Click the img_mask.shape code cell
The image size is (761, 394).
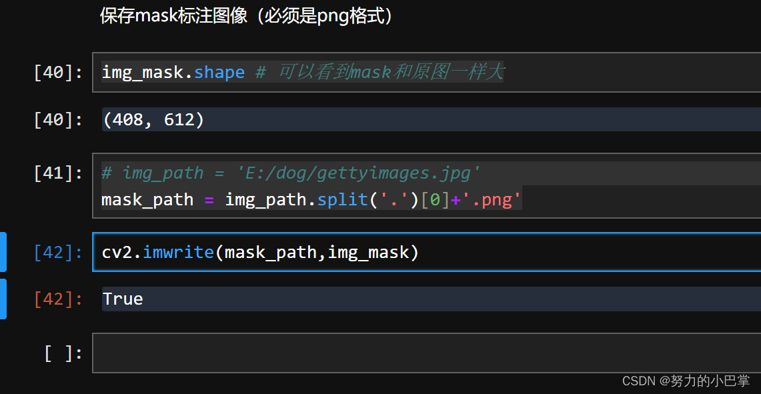click(x=600, y=72)
